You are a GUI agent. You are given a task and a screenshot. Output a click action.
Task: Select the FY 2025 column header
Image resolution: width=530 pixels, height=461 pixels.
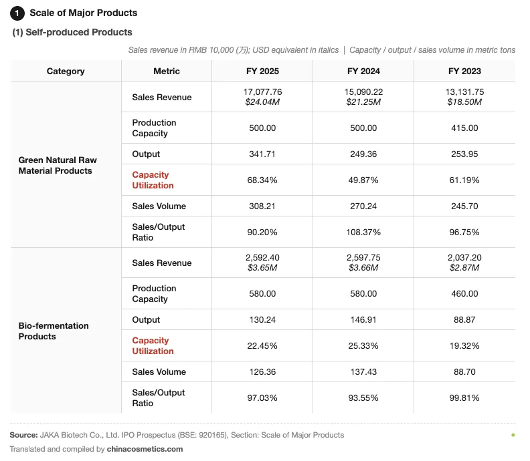262,71
